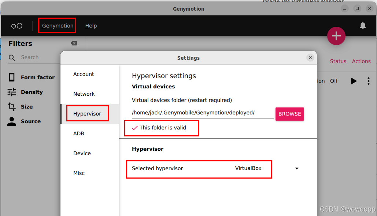Open the Genymotion menu

pos(58,26)
